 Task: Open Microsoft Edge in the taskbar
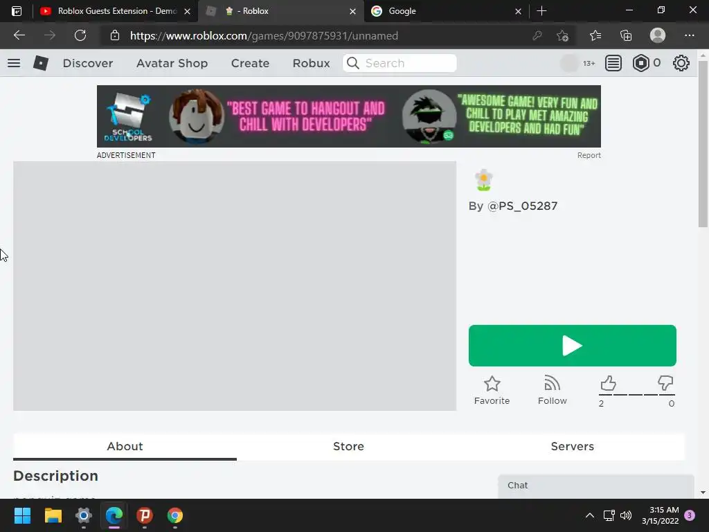pos(114,515)
